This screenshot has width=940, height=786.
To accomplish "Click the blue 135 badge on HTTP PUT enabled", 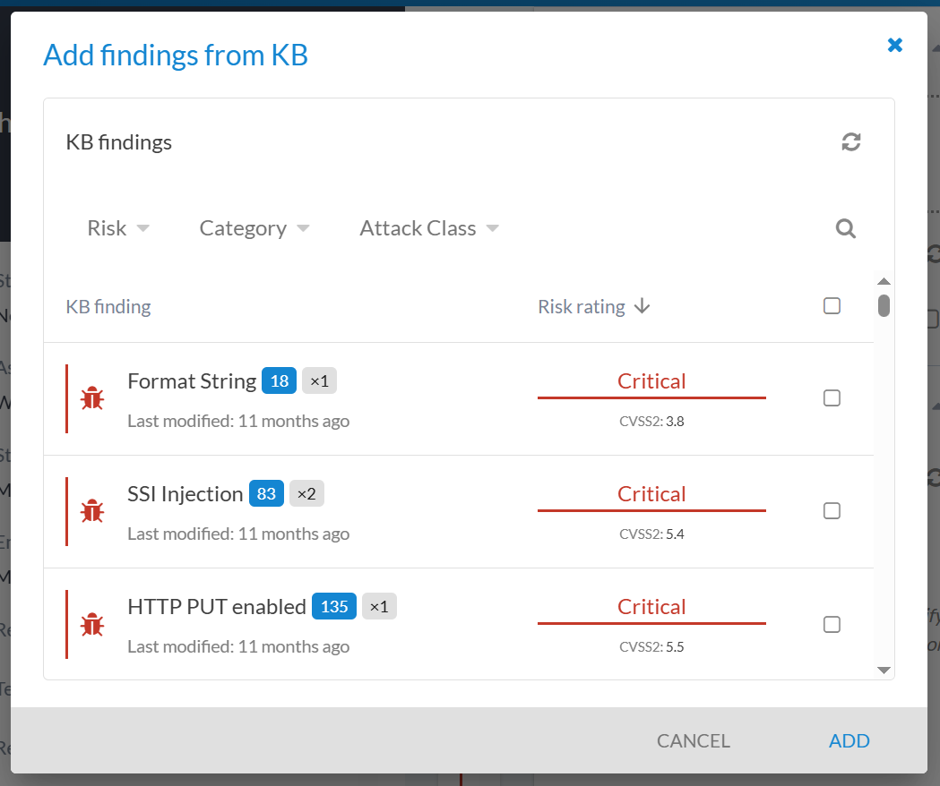I will pyautogui.click(x=333, y=607).
